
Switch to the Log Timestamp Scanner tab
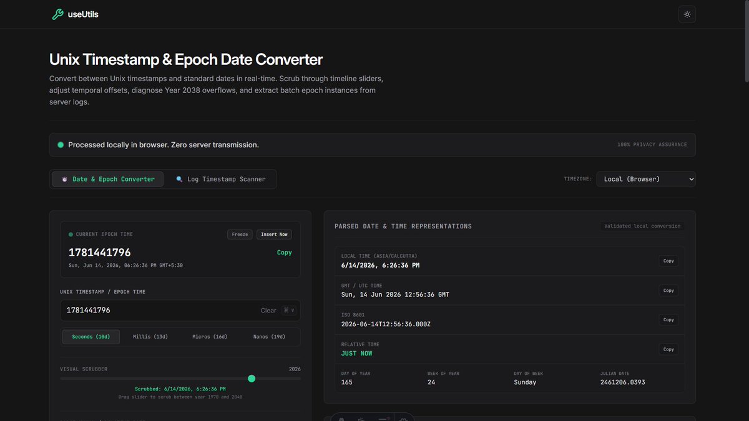coord(221,179)
